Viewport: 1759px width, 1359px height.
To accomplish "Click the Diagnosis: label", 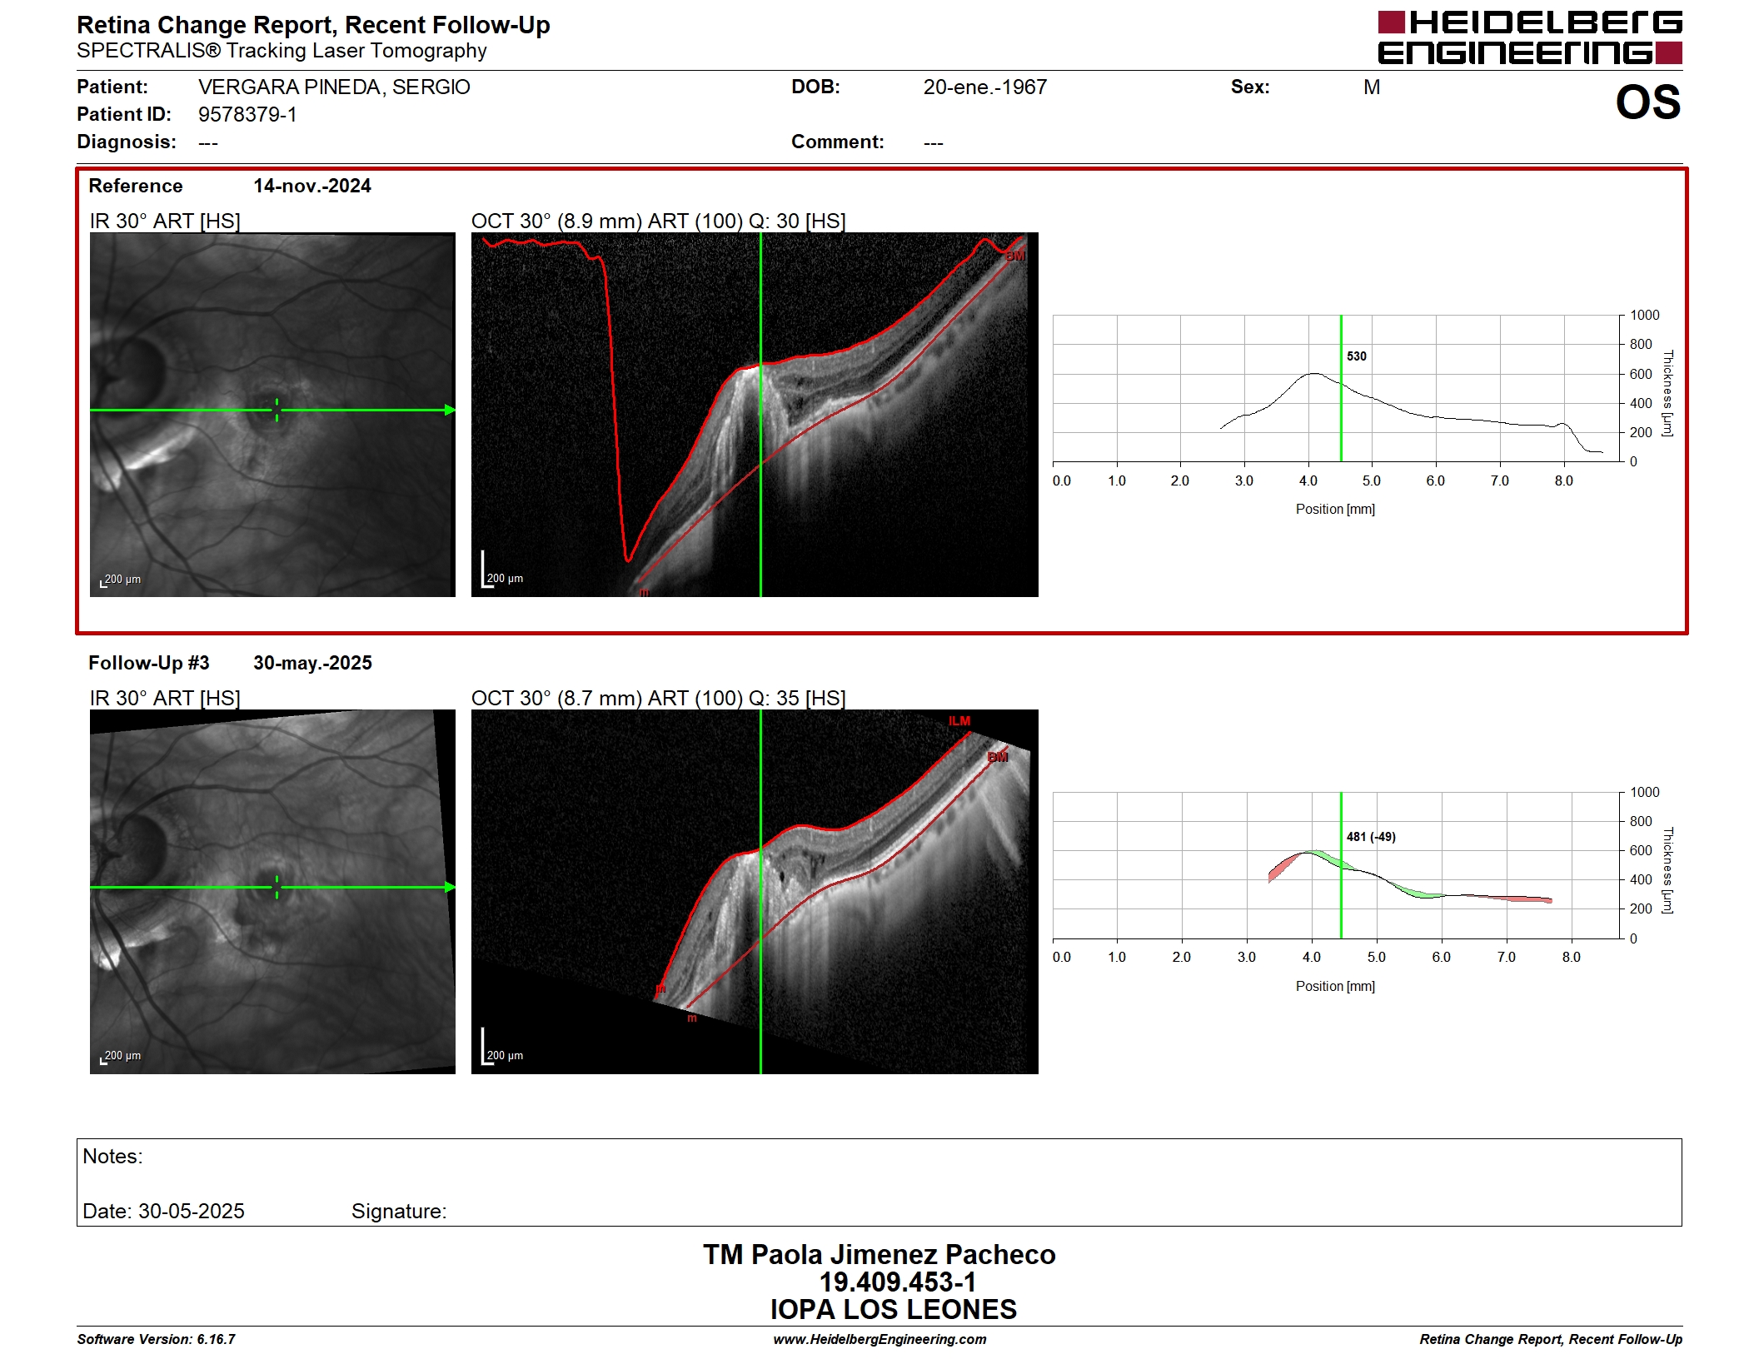I will tap(127, 142).
